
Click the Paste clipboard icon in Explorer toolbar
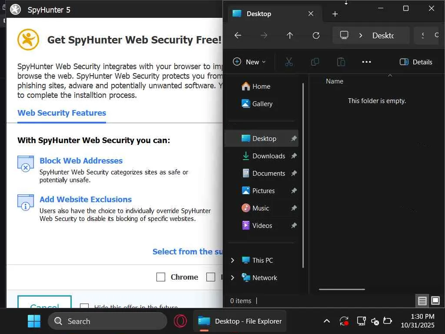point(341,62)
